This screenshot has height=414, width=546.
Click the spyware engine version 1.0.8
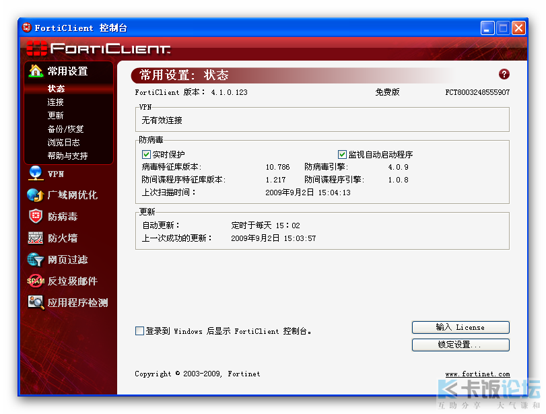398,180
